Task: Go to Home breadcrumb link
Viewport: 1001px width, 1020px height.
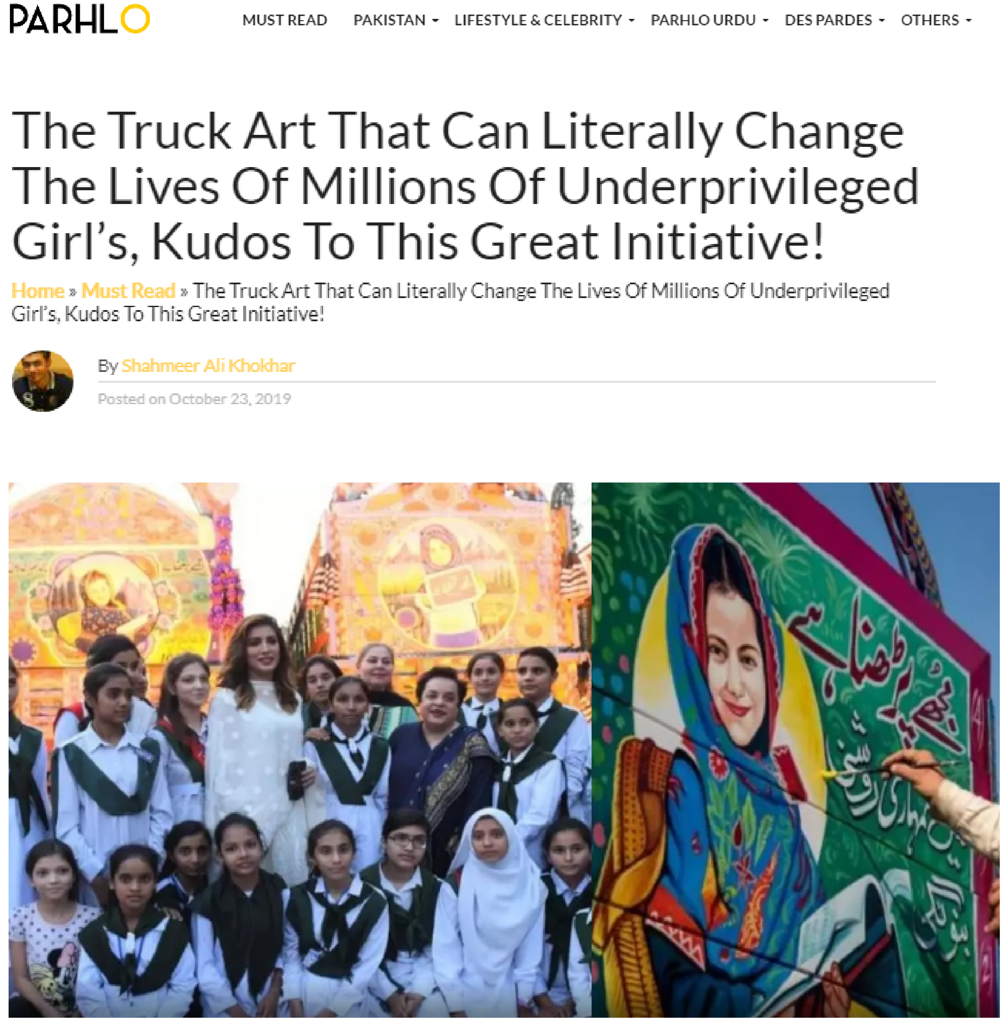Action: tap(38, 291)
